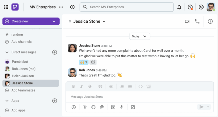The height and width of the screenshot is (117, 218).
Task: Click Add teammates link in sidebar
Action: pos(23,90)
